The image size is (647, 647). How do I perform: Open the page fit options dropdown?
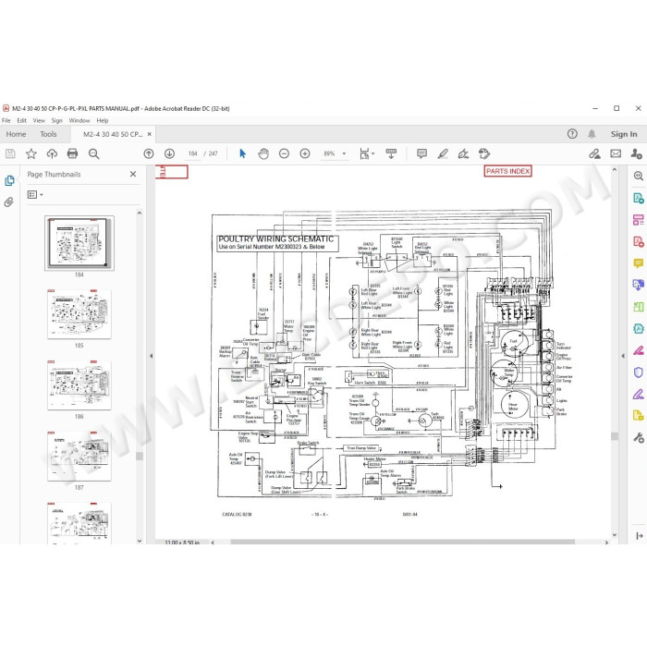coord(367,154)
